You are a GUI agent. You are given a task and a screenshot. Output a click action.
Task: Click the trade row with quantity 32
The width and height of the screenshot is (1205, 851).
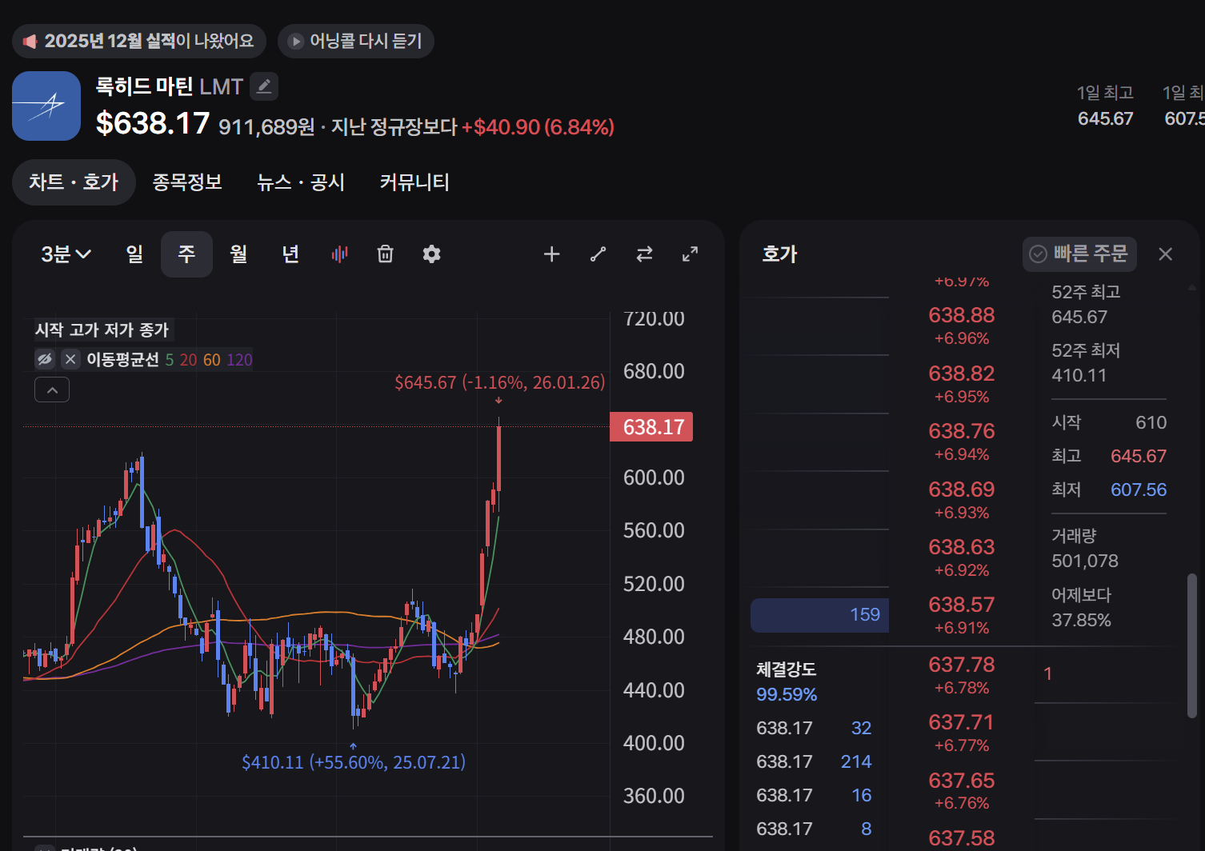pyautogui.click(x=815, y=728)
